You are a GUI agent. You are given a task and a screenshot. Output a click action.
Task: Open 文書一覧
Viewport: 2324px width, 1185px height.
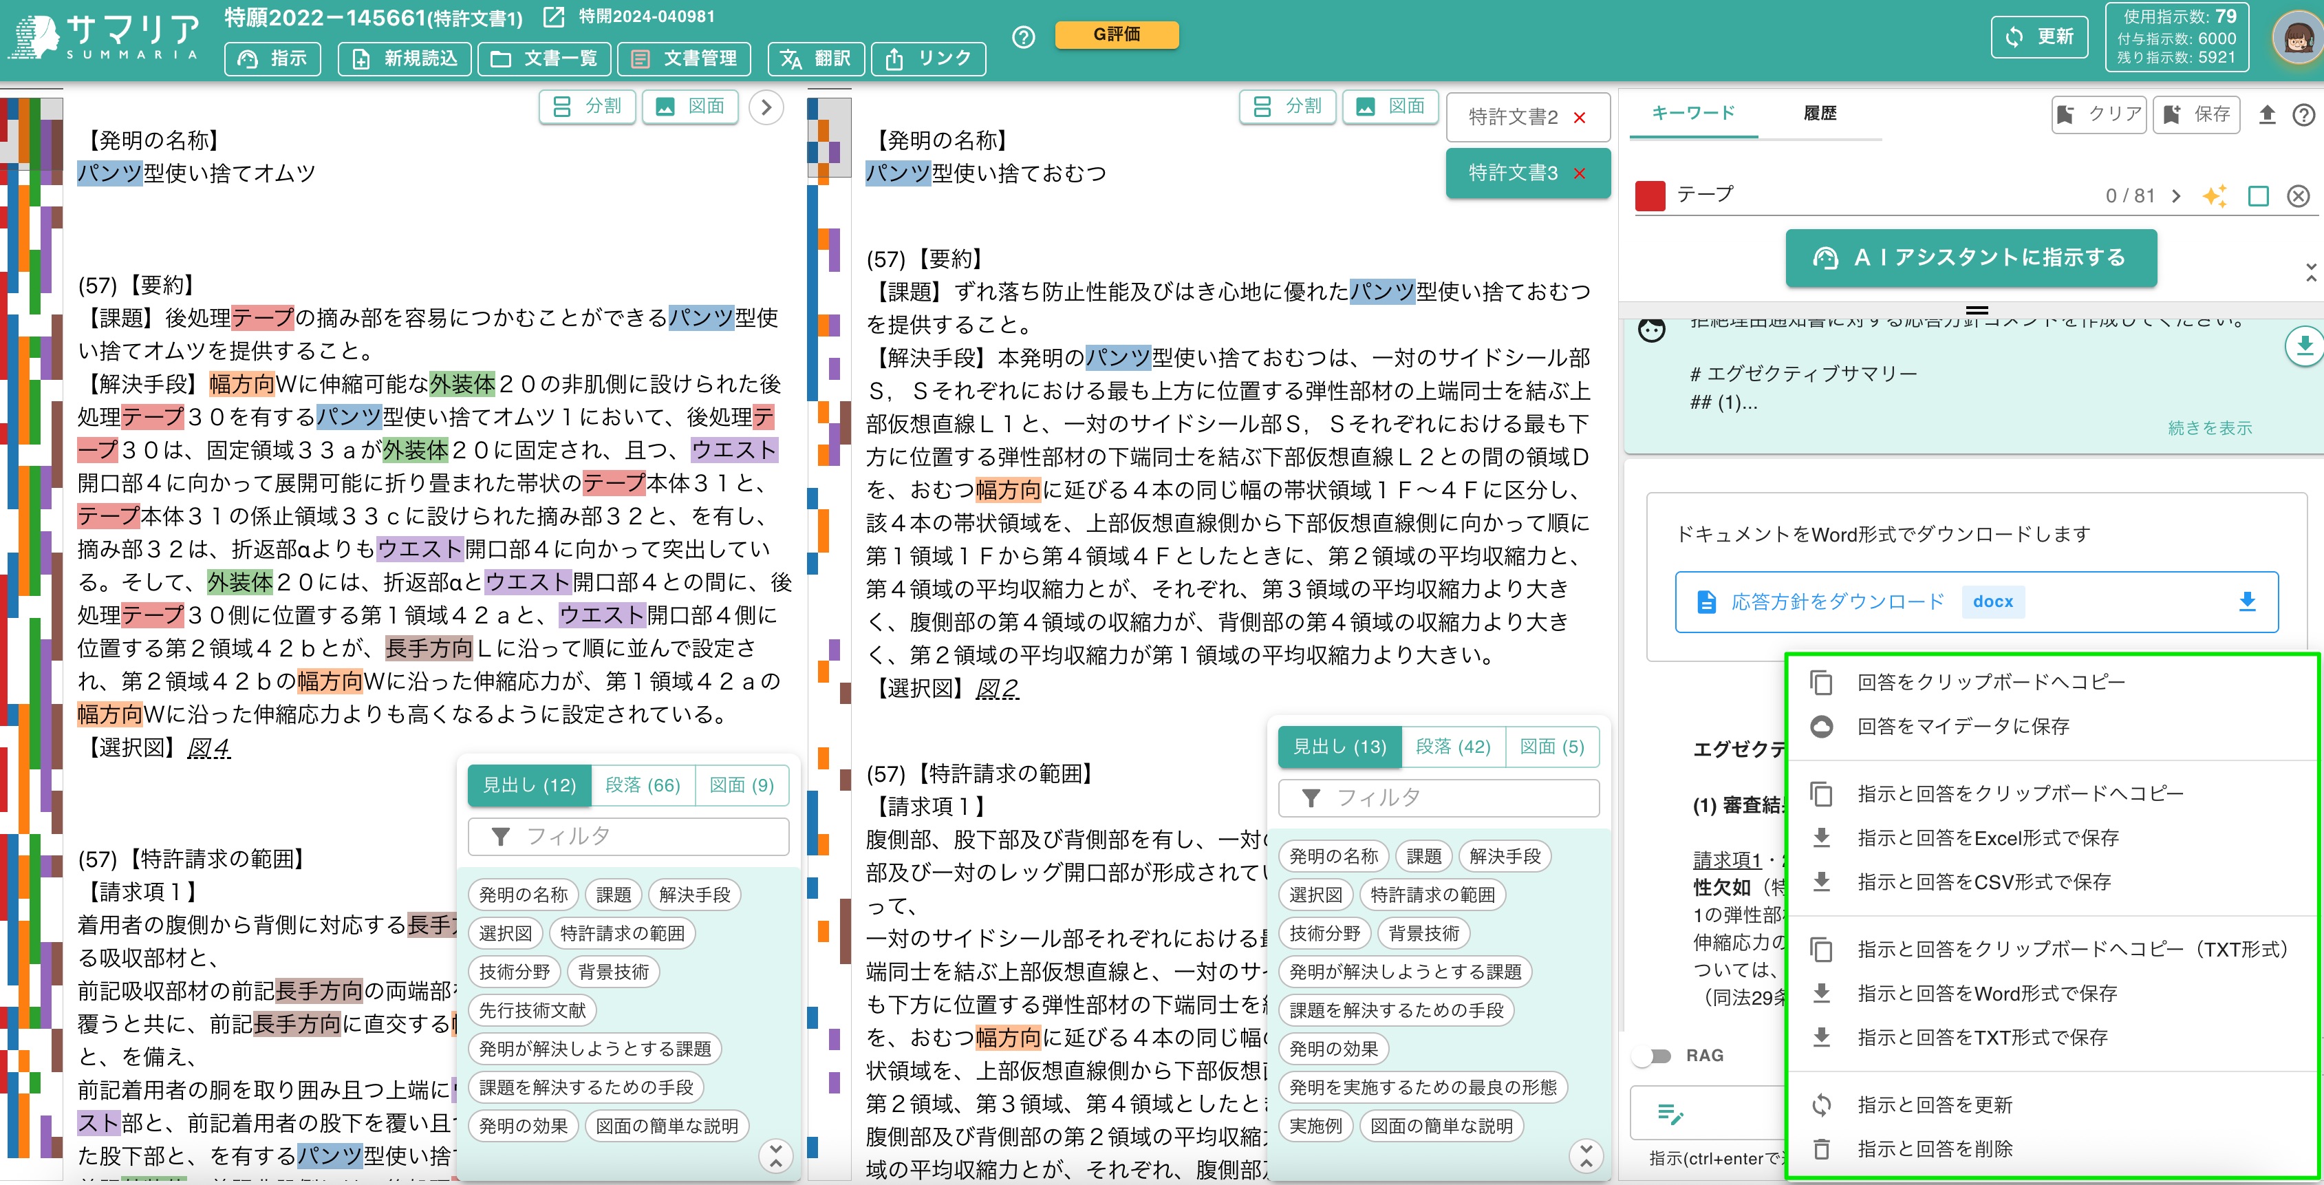point(544,58)
